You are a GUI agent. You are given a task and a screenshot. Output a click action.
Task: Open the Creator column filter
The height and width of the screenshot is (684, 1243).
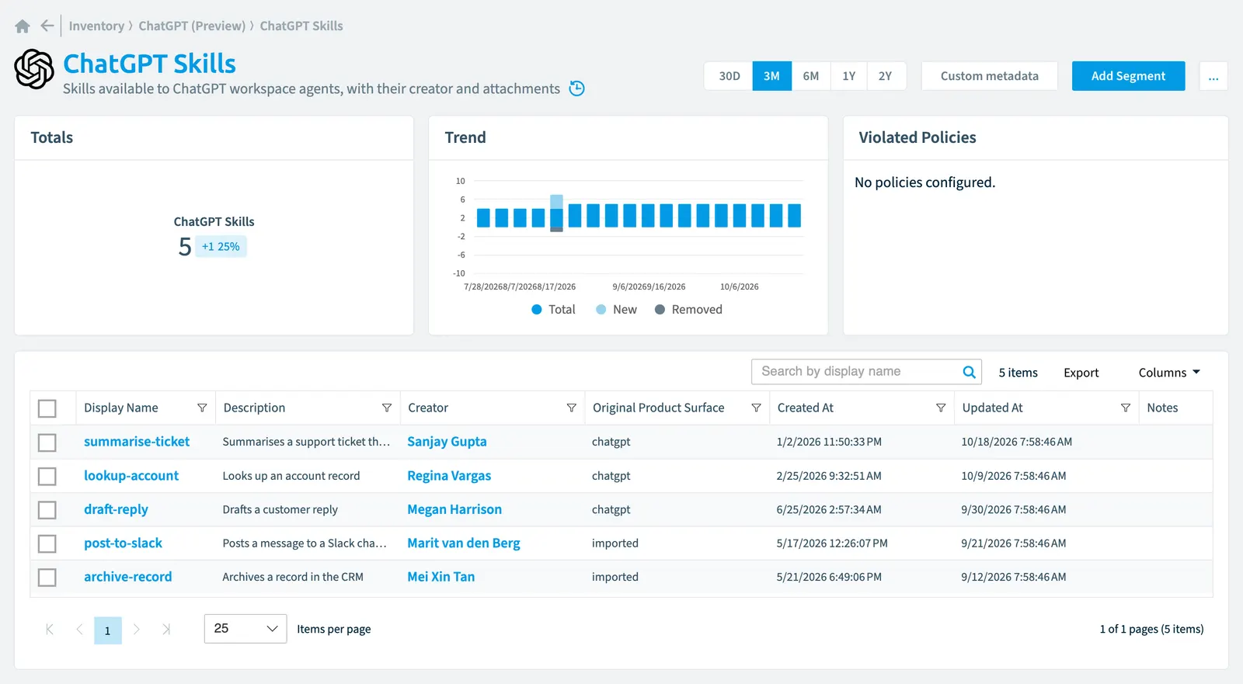[572, 408]
